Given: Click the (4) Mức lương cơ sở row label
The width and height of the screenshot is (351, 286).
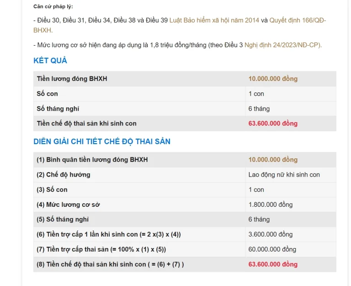Looking at the screenshot, I should (68, 205).
